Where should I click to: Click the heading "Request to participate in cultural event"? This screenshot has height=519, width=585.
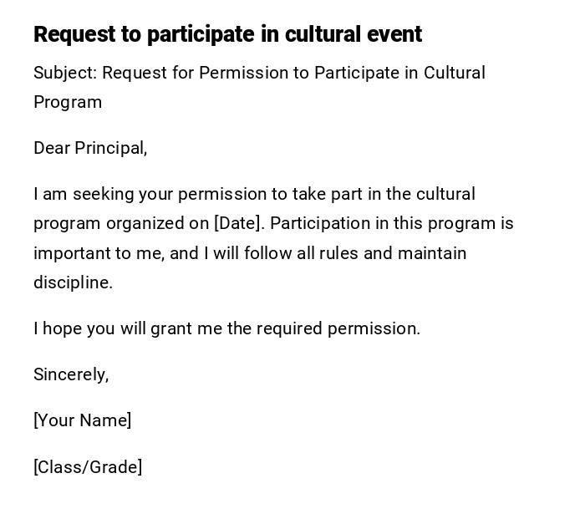tap(227, 34)
